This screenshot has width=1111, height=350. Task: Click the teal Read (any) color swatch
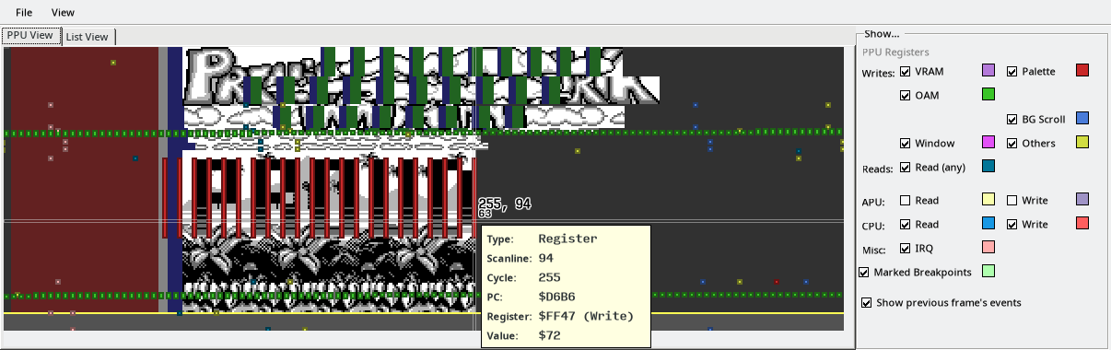point(988,166)
